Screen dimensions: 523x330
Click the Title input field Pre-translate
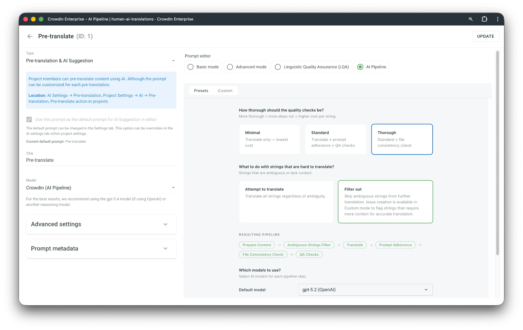pos(101,160)
